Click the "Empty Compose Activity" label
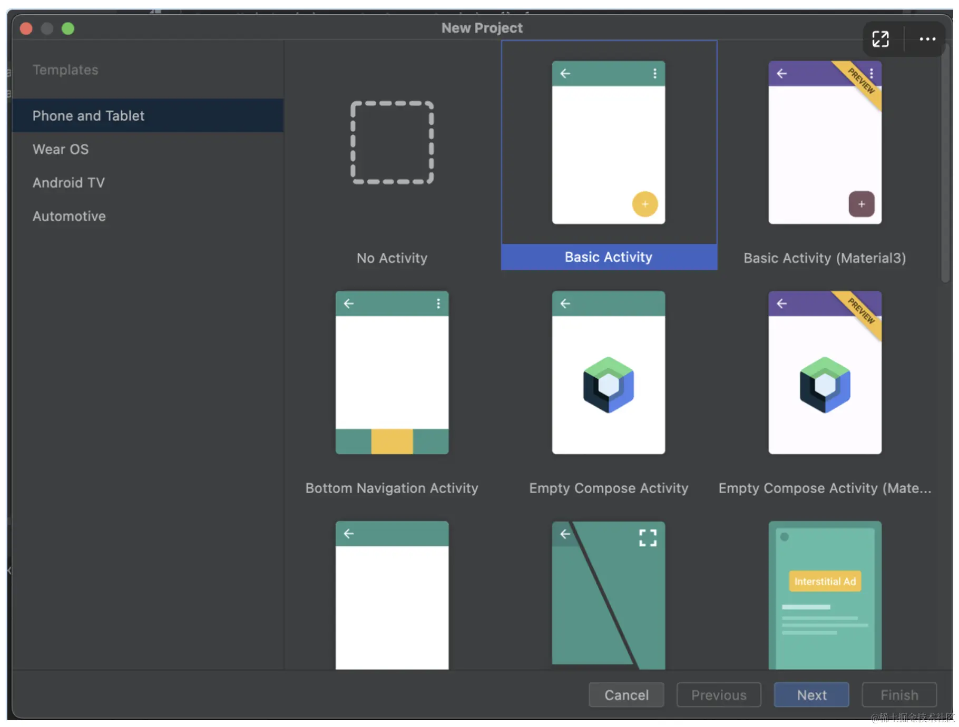This screenshot has height=727, width=959. [x=609, y=488]
